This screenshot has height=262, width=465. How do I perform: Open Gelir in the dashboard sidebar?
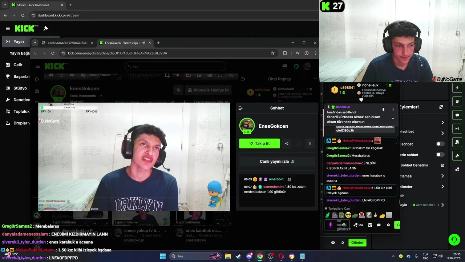click(x=16, y=65)
